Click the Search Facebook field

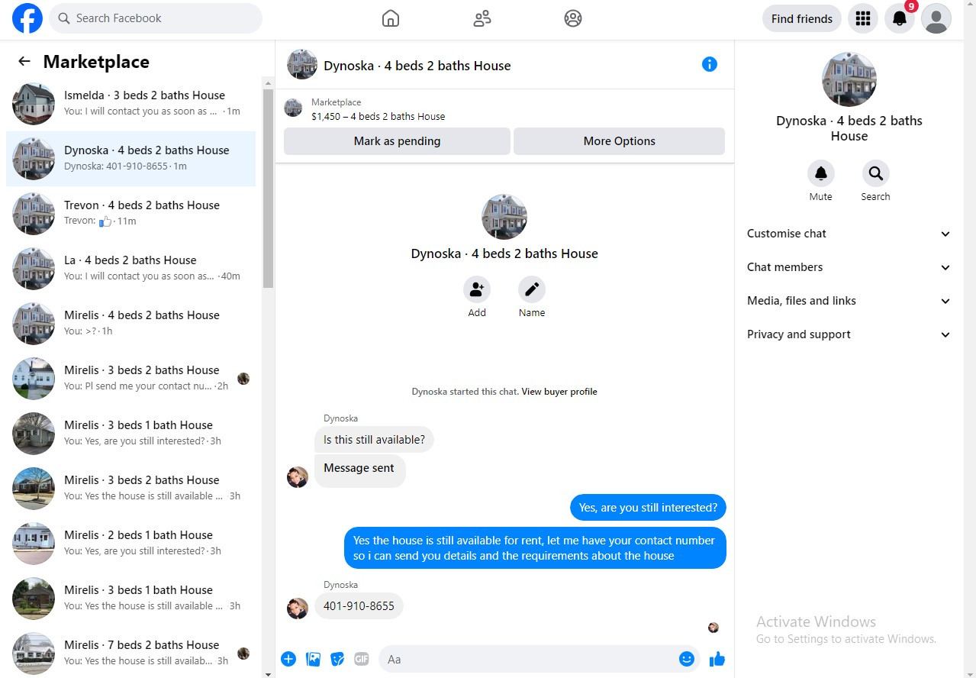pos(156,18)
